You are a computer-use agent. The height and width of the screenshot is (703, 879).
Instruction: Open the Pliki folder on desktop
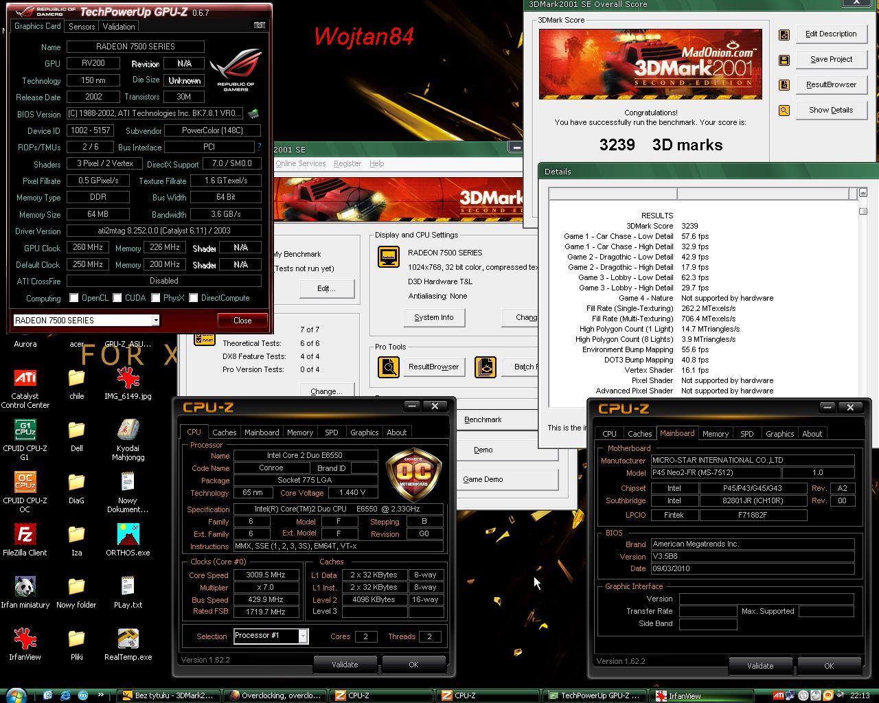tap(76, 645)
